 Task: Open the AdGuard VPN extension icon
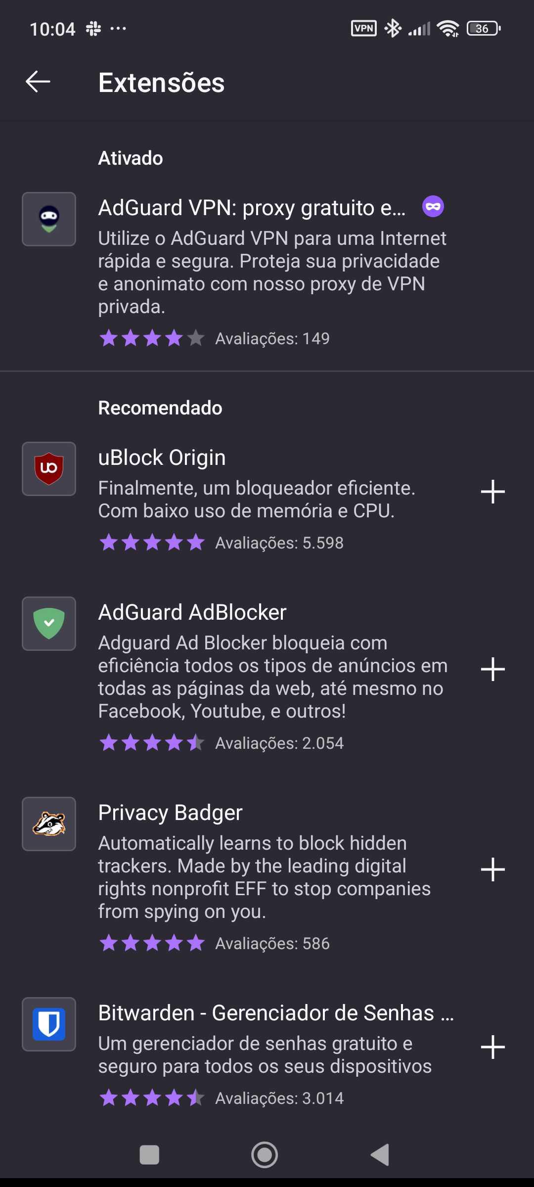click(49, 219)
